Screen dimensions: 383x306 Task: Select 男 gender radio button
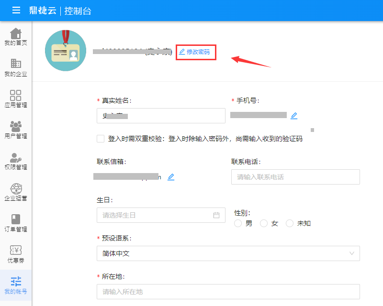[x=238, y=223]
